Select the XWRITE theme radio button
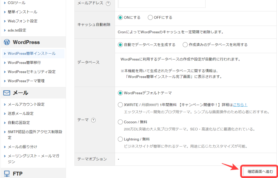The image size is (278, 178). pyautogui.click(x=120, y=105)
